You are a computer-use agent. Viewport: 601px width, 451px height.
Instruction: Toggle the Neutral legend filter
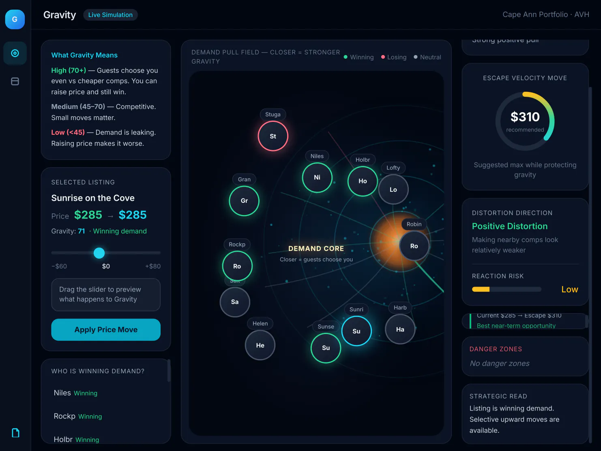pyautogui.click(x=427, y=57)
